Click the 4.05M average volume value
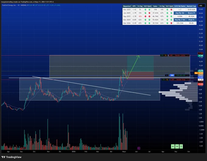Viewport: 207px width, 161px height. pyautogui.click(x=180, y=16)
